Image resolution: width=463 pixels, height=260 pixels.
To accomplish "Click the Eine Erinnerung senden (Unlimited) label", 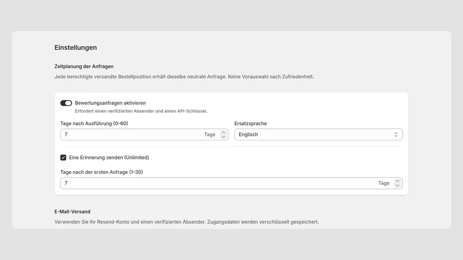I will click(109, 157).
